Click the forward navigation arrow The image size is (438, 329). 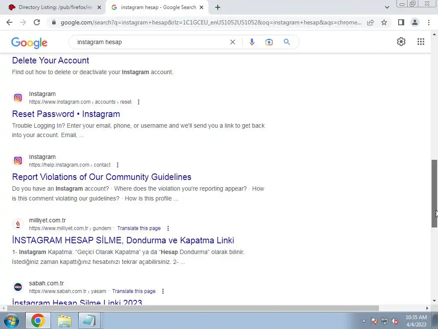click(x=23, y=22)
